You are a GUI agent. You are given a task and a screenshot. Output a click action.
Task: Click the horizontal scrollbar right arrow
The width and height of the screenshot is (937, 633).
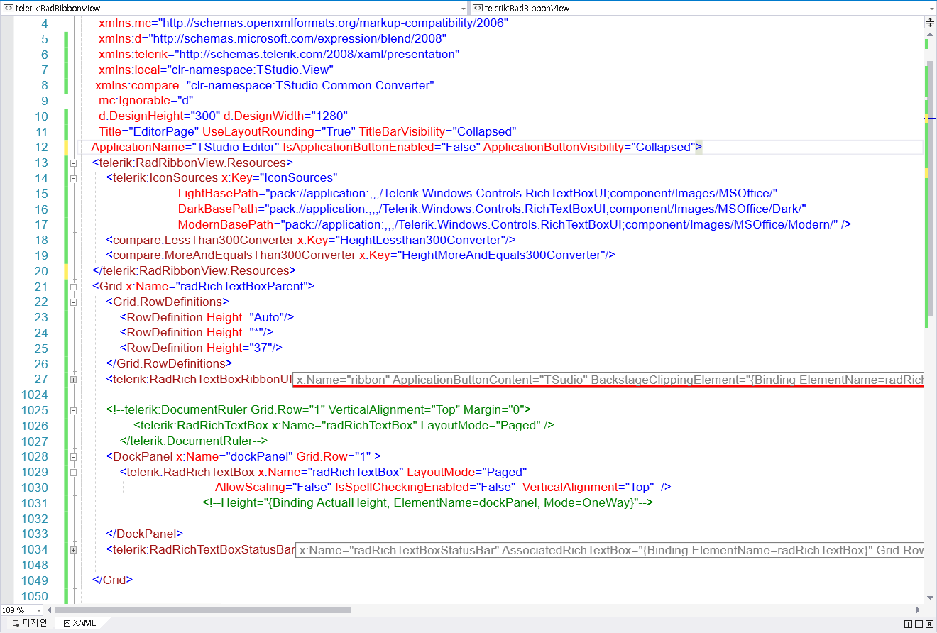pyautogui.click(x=919, y=610)
